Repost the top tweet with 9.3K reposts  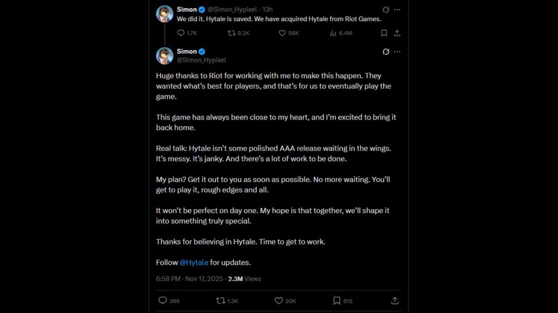232,33
